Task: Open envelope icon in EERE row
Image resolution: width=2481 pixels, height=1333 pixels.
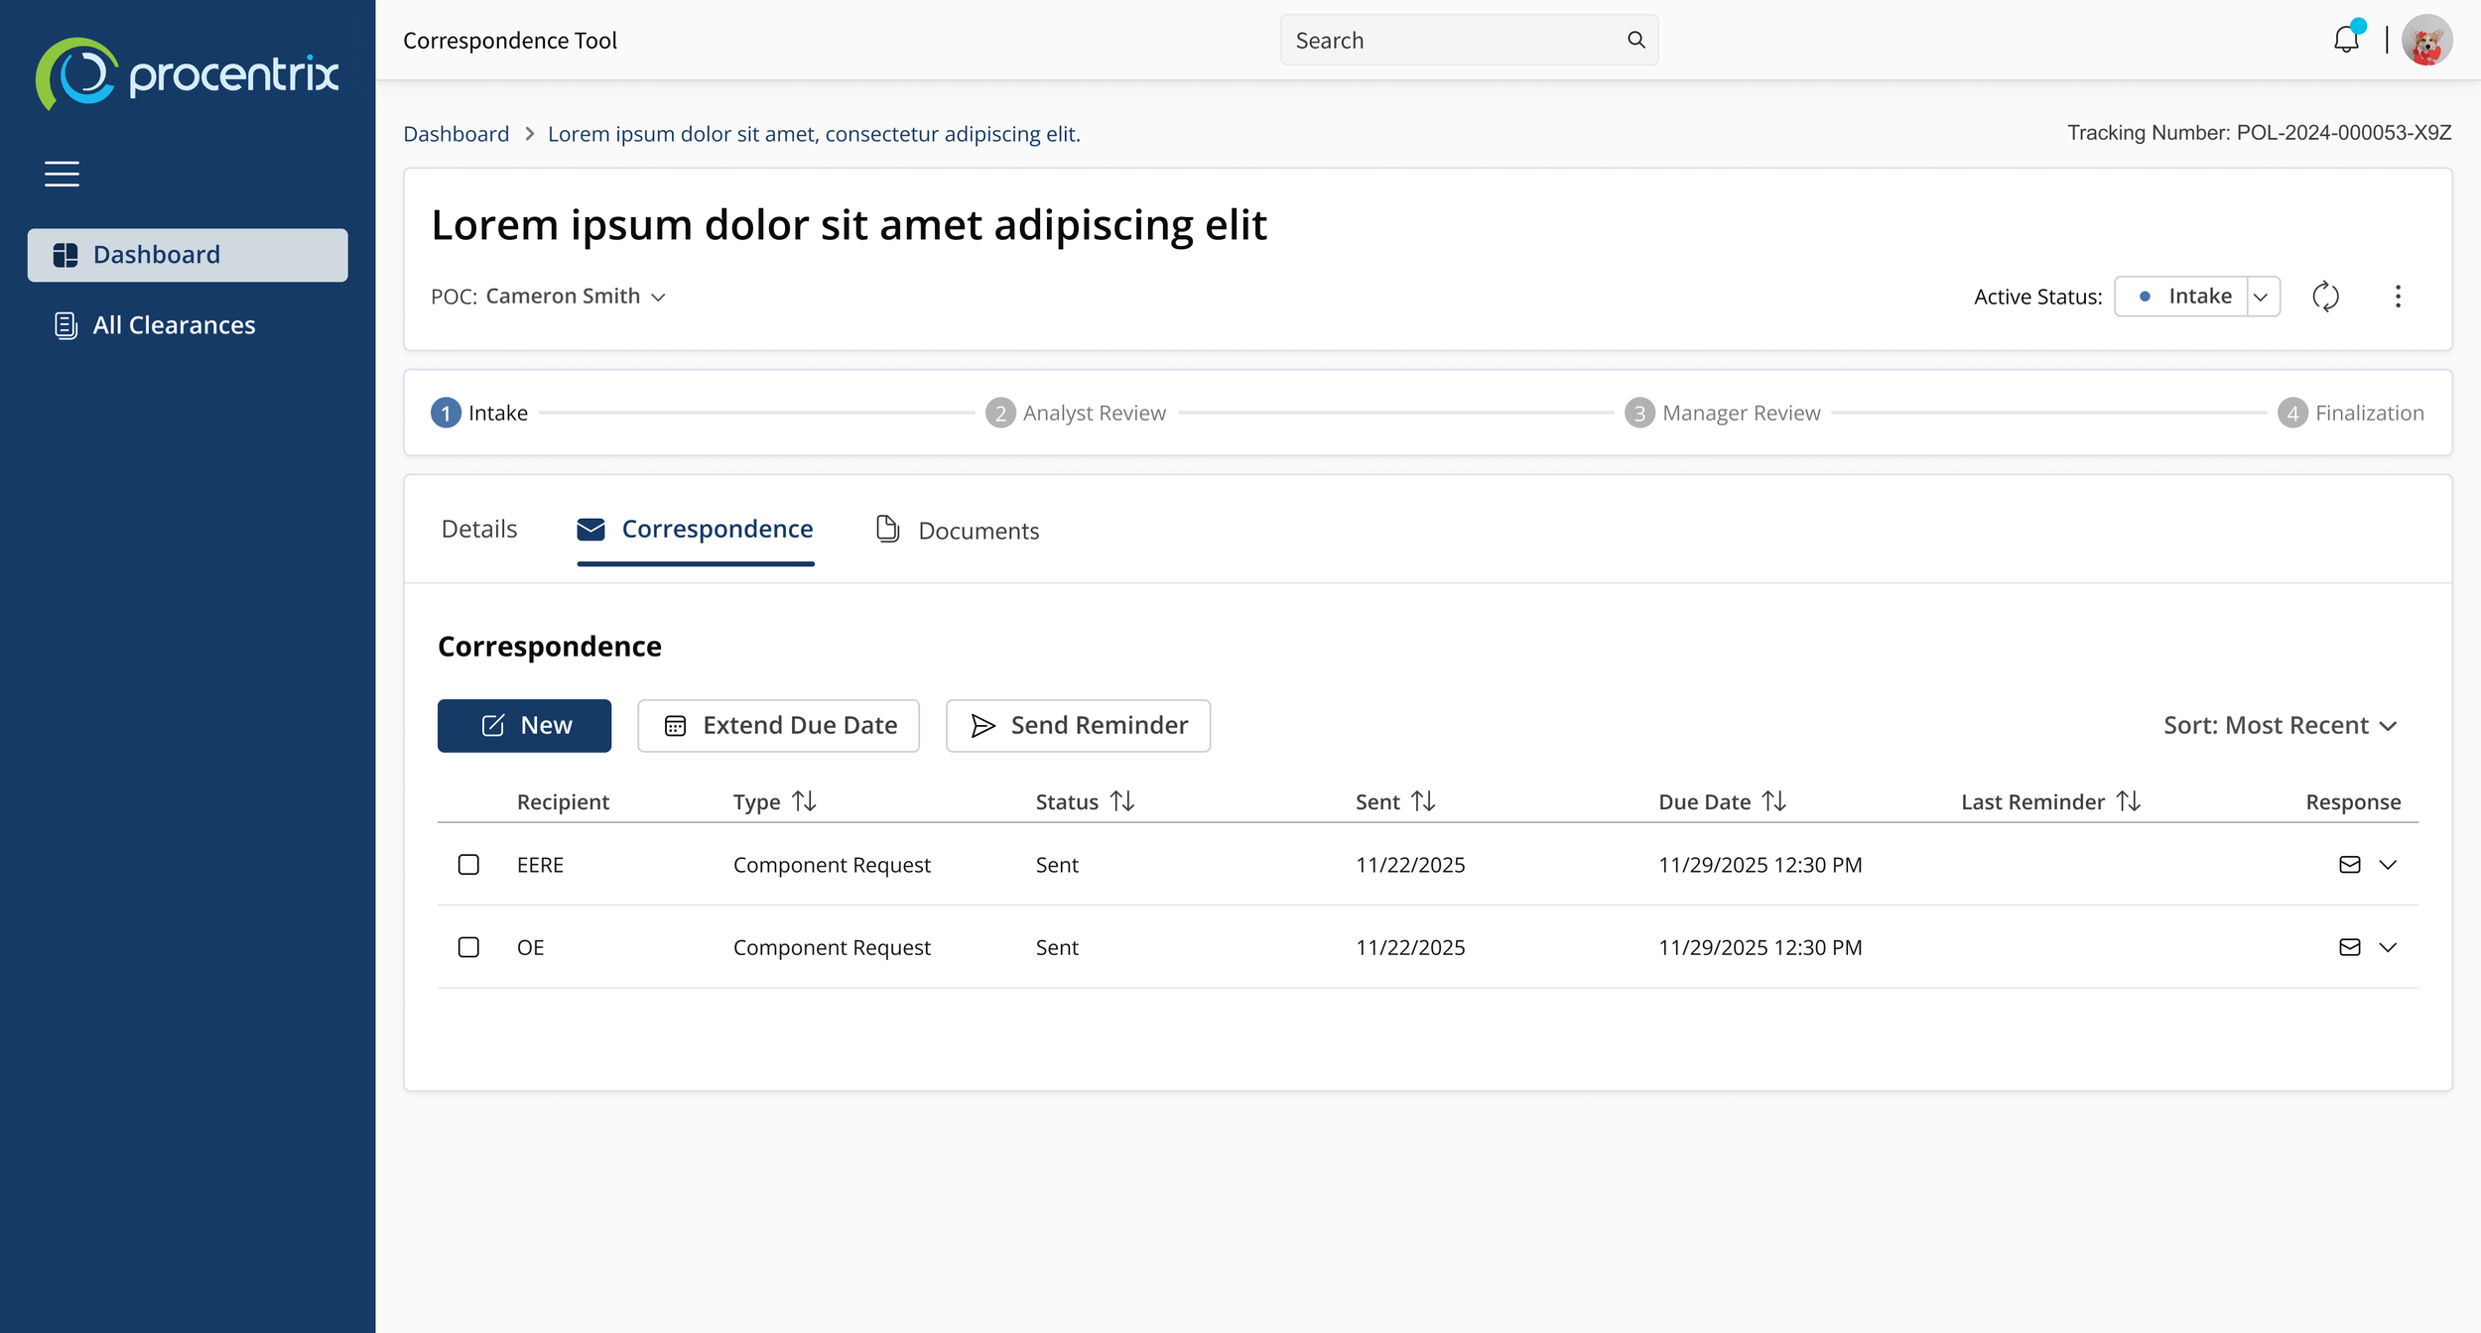Action: (x=2349, y=865)
